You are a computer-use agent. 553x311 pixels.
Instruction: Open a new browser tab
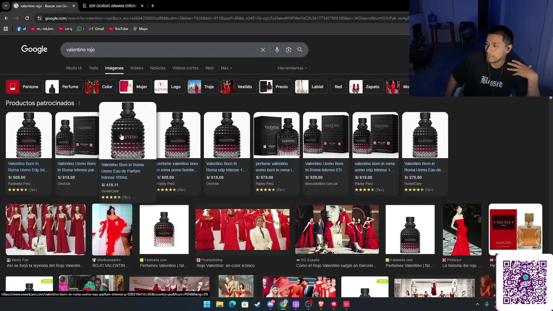coord(153,6)
